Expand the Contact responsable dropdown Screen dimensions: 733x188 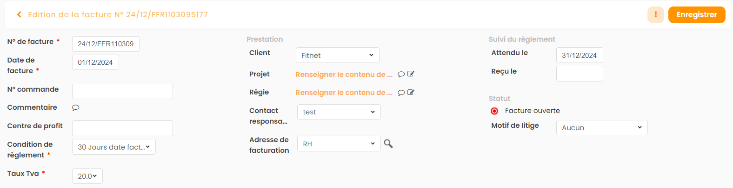click(339, 112)
